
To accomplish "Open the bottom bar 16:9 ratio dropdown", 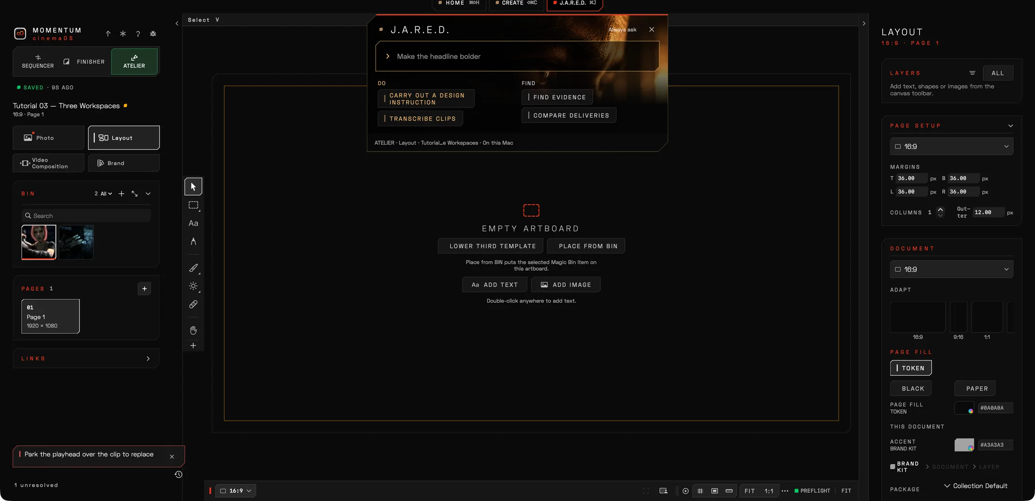I will [x=236, y=491].
